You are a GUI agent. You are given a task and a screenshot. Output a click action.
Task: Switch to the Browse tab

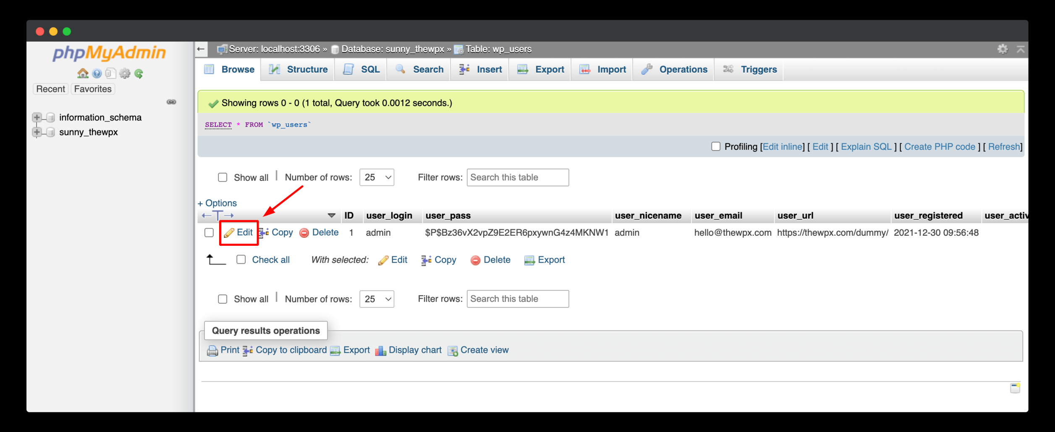229,70
